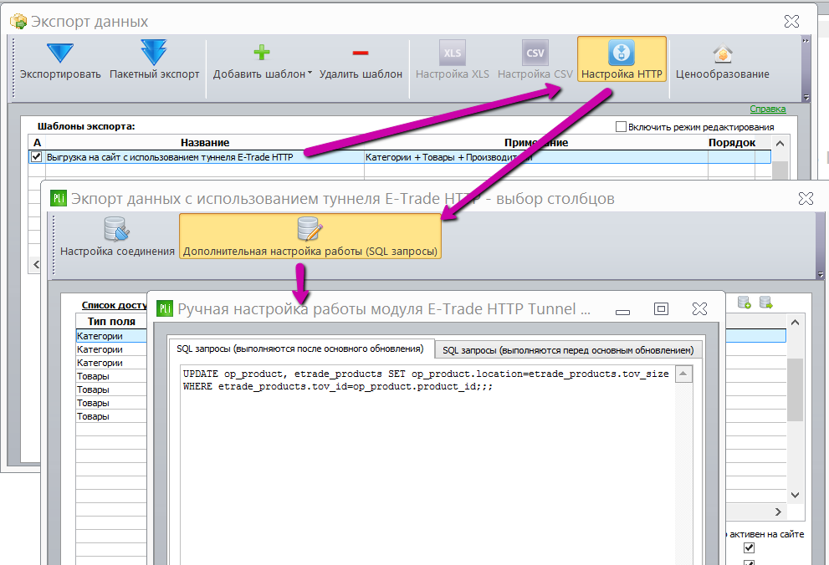Close the Экспорт данных window
Viewport: 829px width, 565px height.
791,21
